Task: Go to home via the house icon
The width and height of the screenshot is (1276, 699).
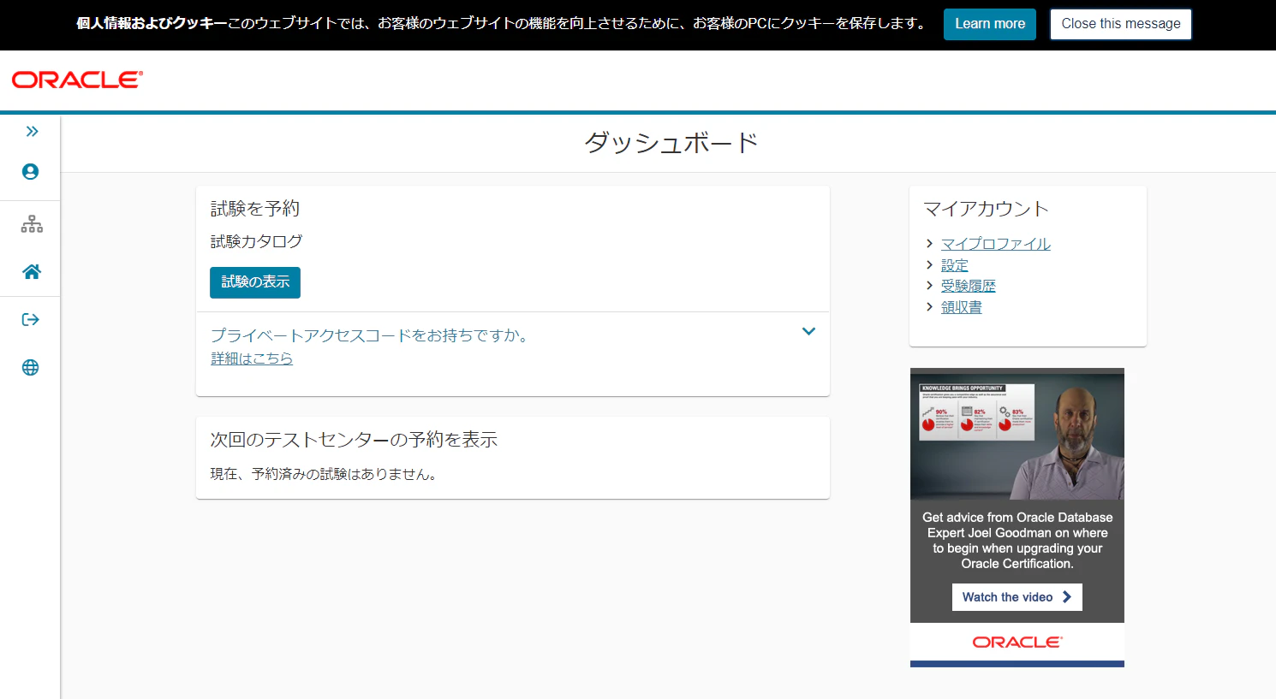Action: pos(32,272)
